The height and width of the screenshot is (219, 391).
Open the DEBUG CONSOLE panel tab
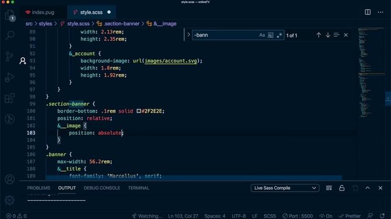pyautogui.click(x=102, y=188)
